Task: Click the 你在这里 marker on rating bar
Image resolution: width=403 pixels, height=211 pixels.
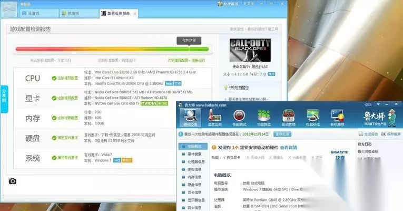Action: tap(189, 41)
